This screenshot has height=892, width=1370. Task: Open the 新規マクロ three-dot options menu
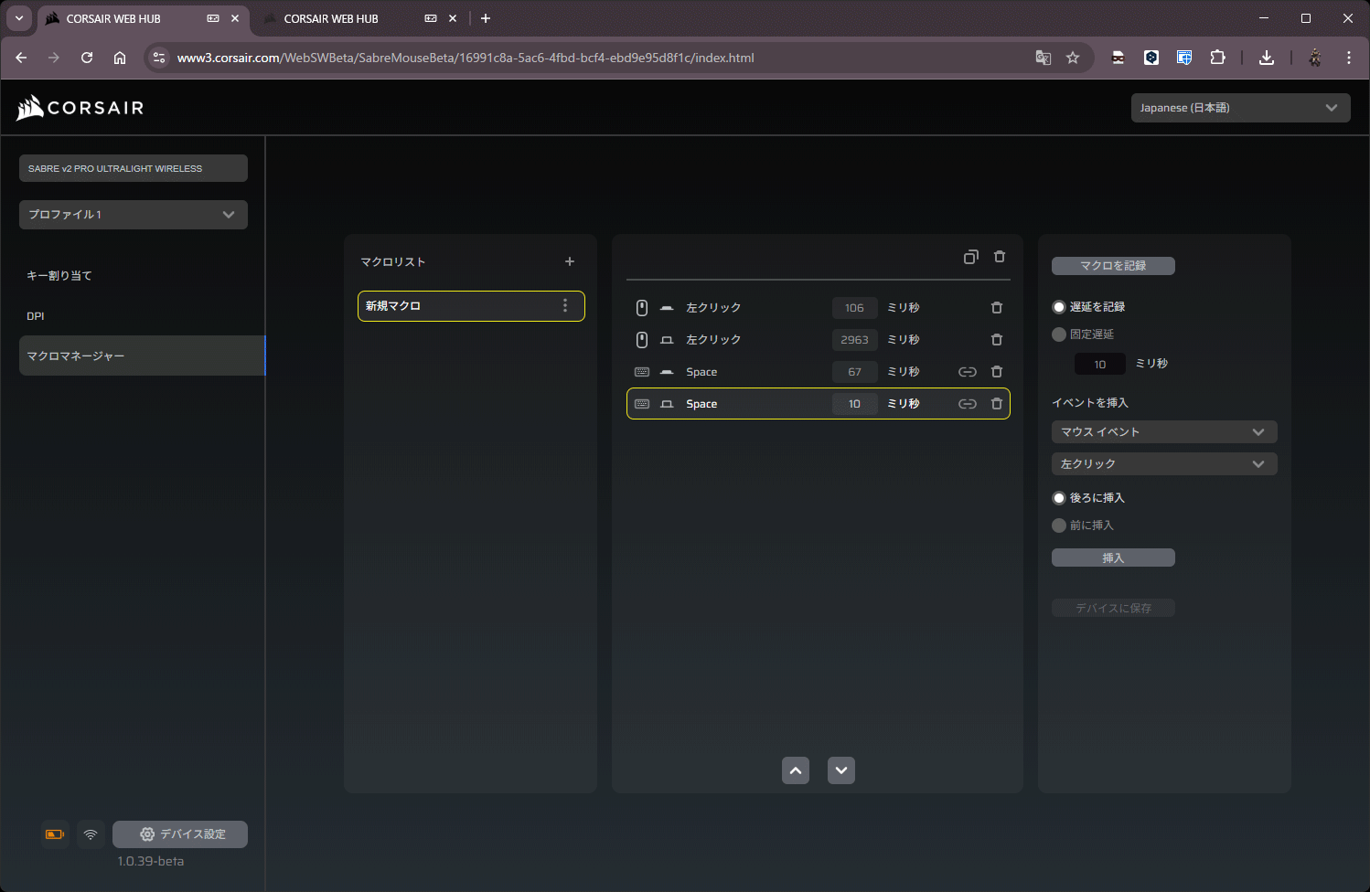pyautogui.click(x=565, y=305)
